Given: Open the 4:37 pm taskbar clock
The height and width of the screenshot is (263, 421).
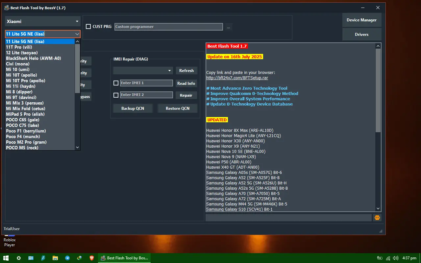Looking at the screenshot, I should click(x=409, y=258).
